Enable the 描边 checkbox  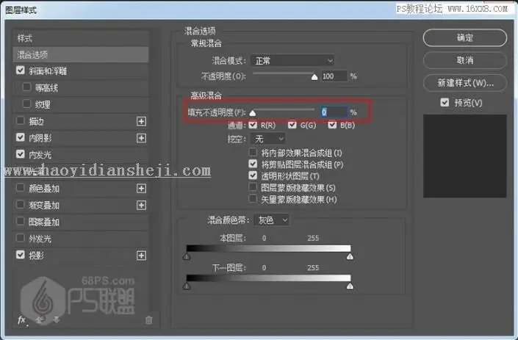(21, 121)
